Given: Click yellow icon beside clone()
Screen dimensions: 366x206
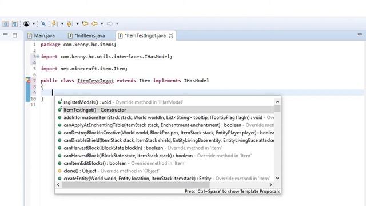Looking at the screenshot, I should pos(59,171).
